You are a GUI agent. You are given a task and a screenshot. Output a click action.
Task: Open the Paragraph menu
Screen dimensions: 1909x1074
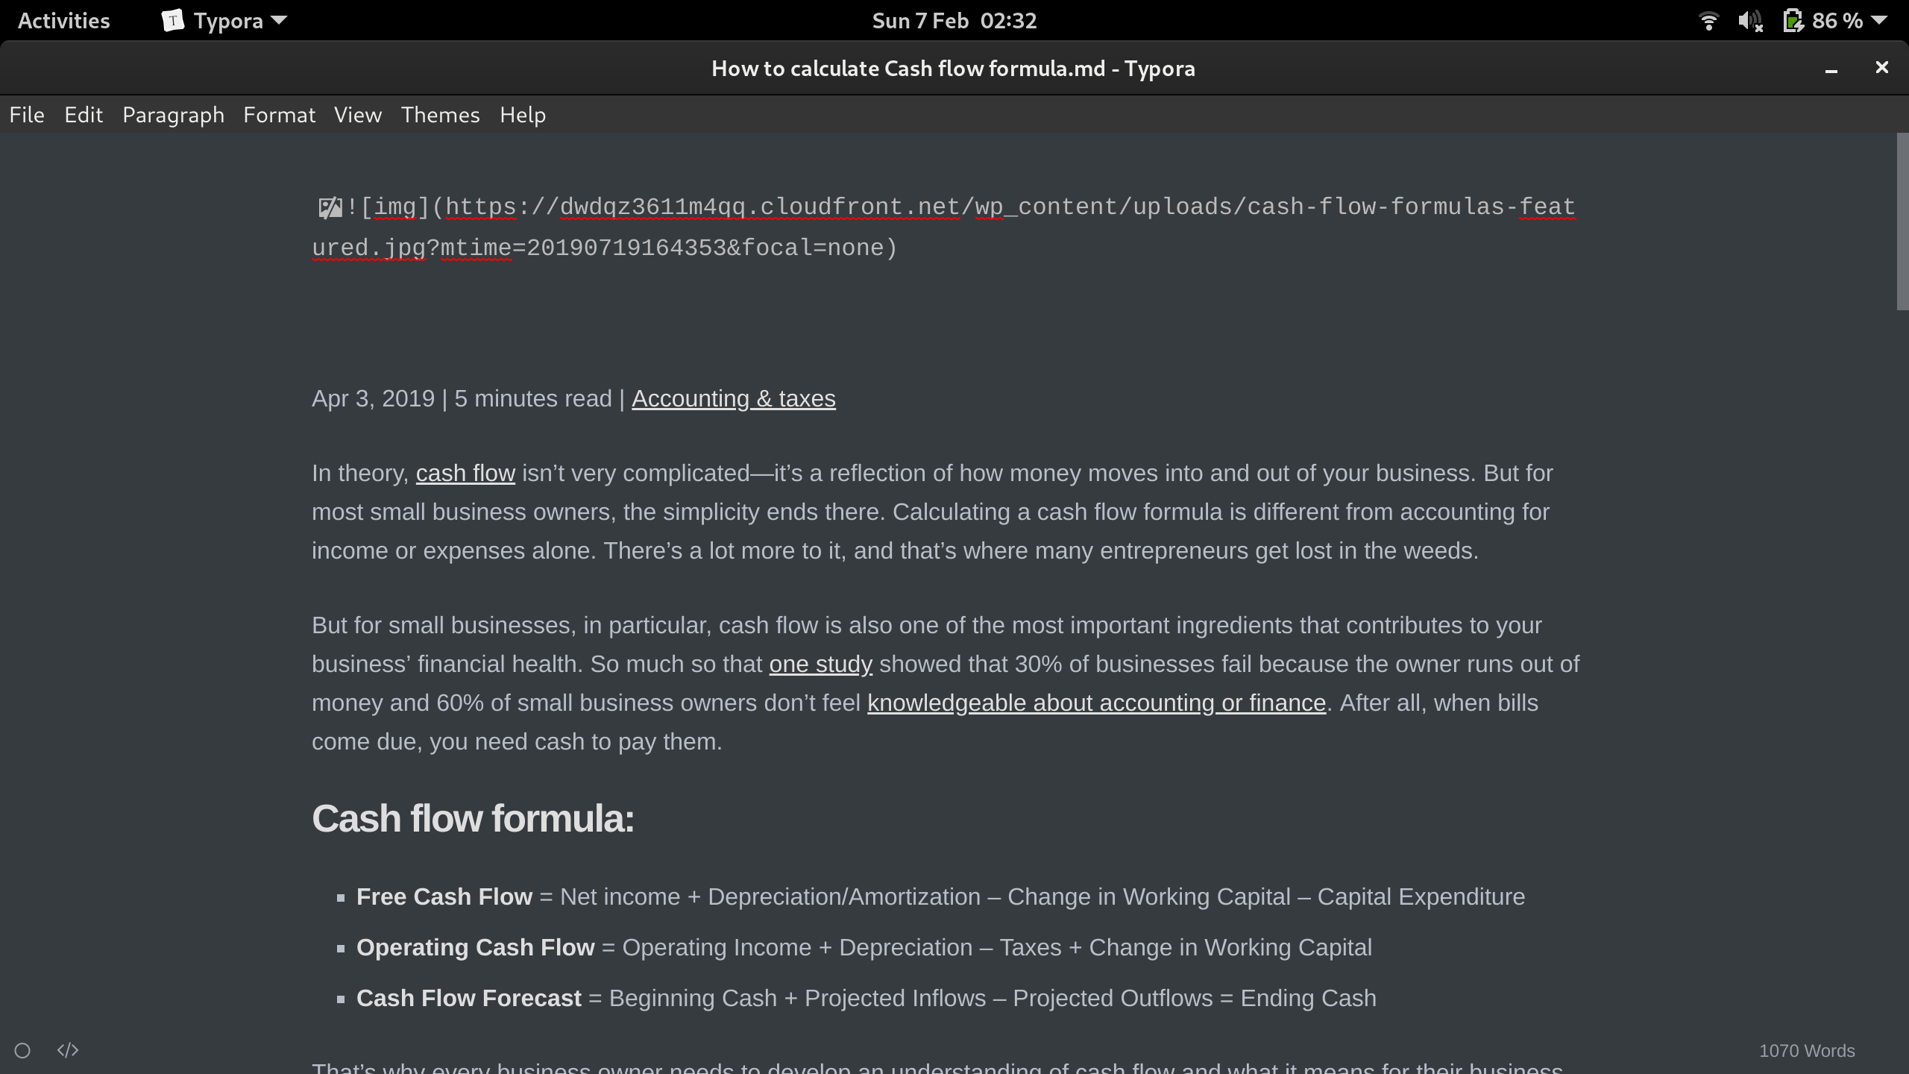(173, 114)
